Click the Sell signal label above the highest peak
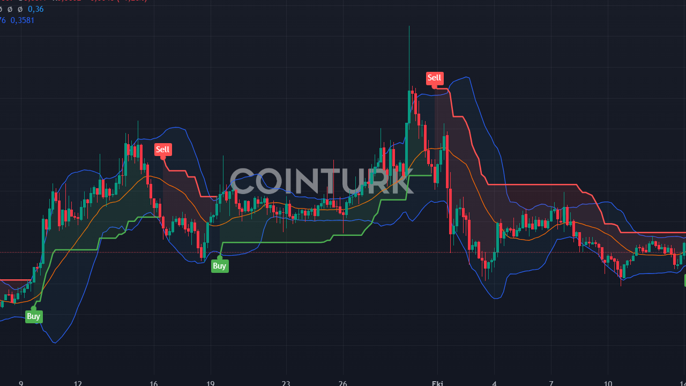686x386 pixels. [x=435, y=78]
